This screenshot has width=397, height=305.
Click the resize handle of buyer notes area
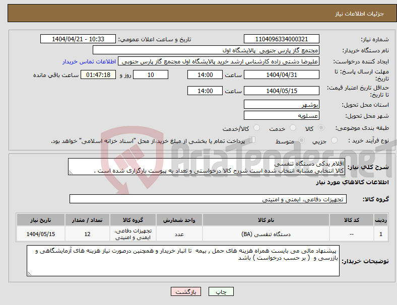tap(29, 274)
